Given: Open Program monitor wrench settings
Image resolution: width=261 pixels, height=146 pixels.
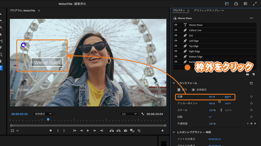Looking at the screenshot, I should tap(143, 114).
